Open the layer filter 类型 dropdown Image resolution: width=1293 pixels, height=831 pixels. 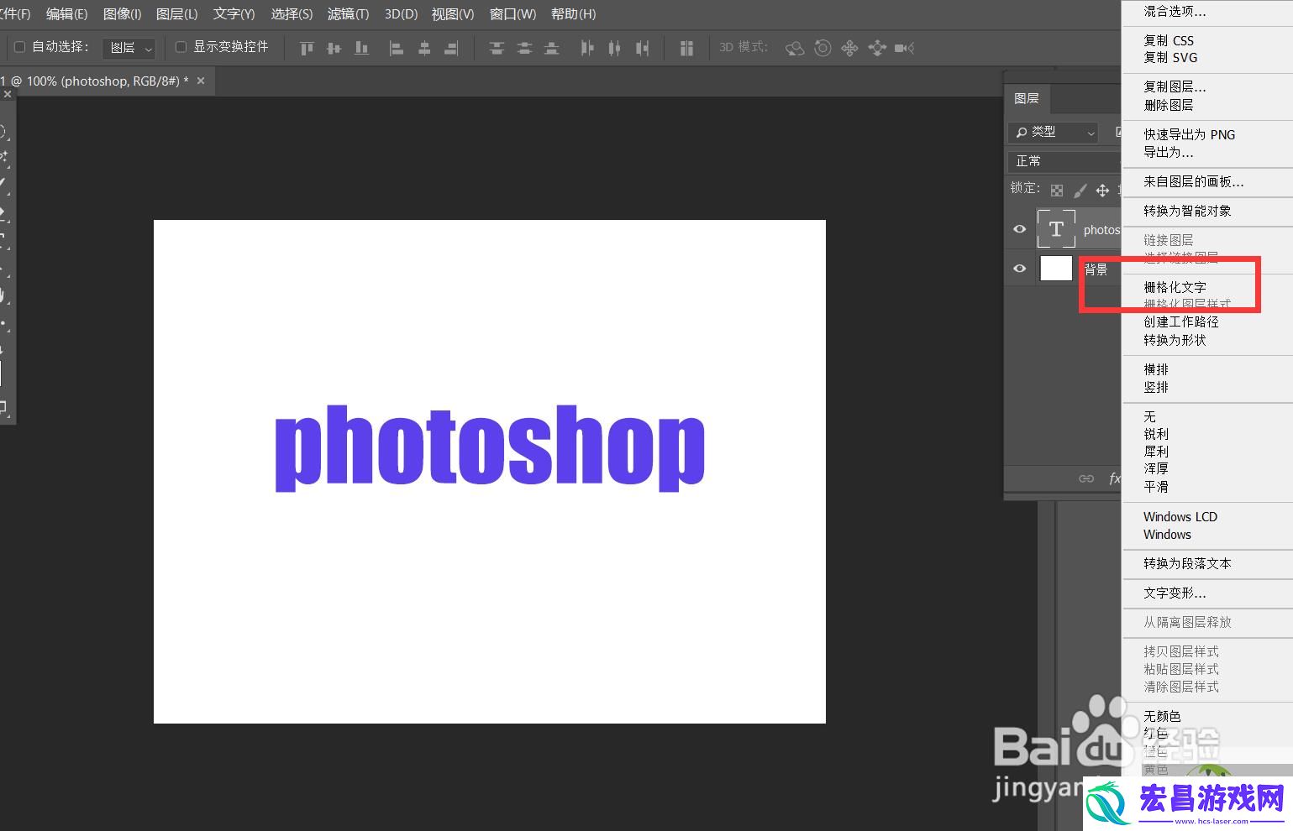tap(1054, 132)
